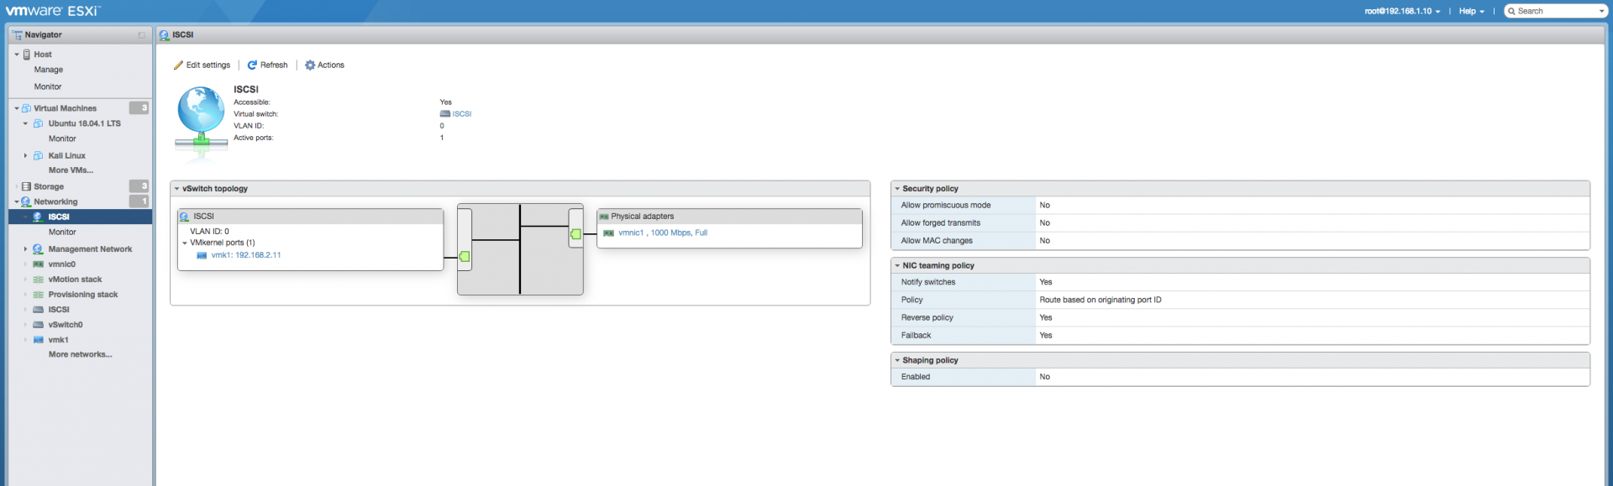Select the unselected ISCSI switch item below Provisioning stack
This screenshot has width=1613, height=486.
click(x=59, y=310)
